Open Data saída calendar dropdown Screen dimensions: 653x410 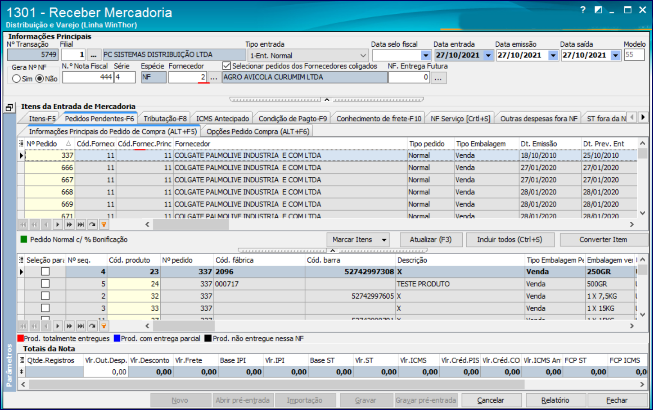tap(616, 55)
